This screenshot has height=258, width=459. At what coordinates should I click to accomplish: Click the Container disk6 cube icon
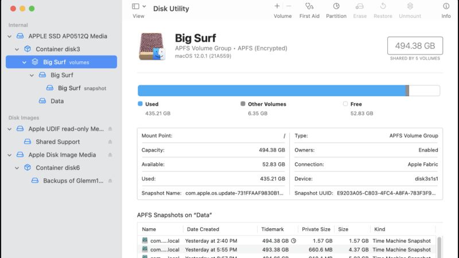coord(28,167)
